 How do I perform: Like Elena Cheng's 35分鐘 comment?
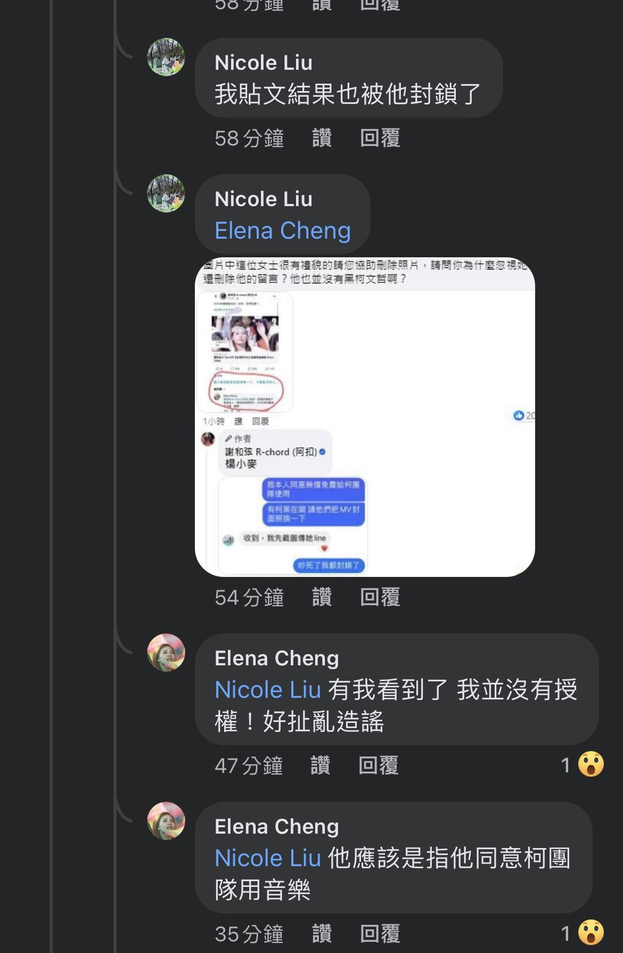[x=322, y=934]
